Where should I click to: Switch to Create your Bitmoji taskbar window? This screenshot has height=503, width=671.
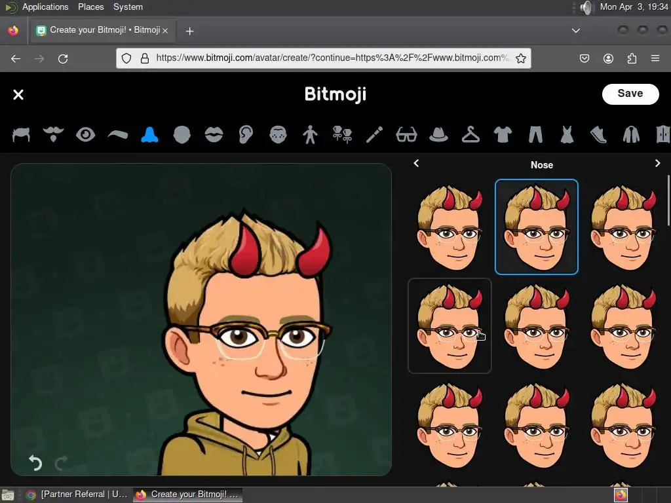tap(187, 494)
